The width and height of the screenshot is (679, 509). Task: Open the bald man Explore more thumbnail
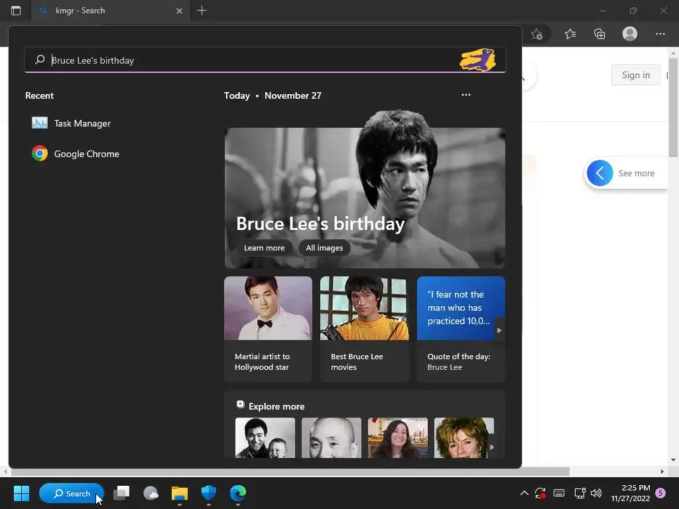point(332,437)
